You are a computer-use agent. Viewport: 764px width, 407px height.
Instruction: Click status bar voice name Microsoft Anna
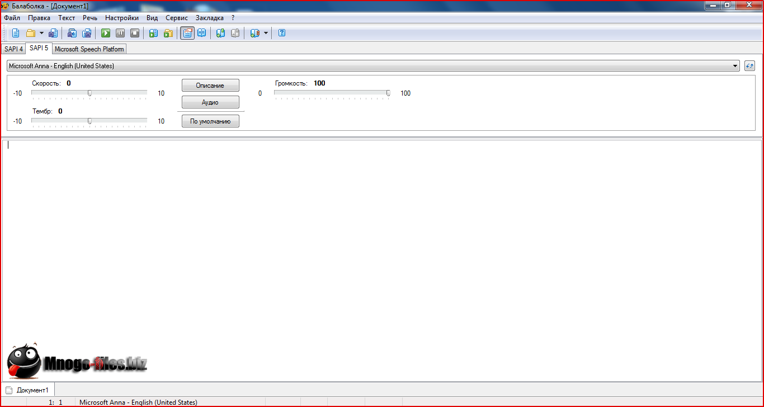[138, 403]
